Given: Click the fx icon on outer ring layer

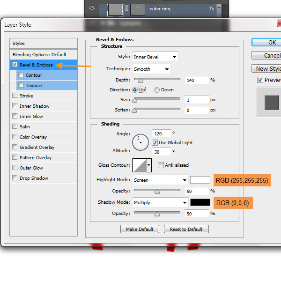Looking at the screenshot, I should pos(212,8).
